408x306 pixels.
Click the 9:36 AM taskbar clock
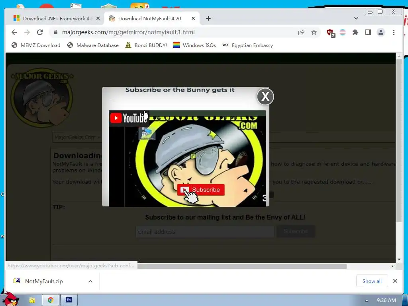(x=386, y=300)
